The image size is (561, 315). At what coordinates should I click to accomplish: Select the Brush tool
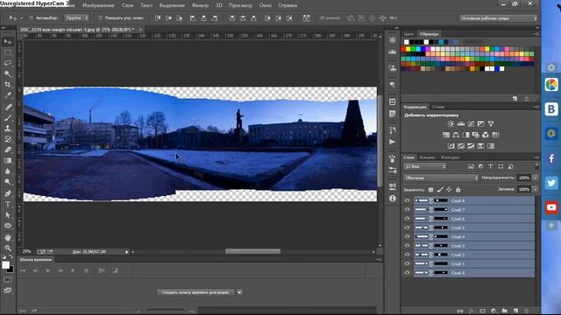8,117
